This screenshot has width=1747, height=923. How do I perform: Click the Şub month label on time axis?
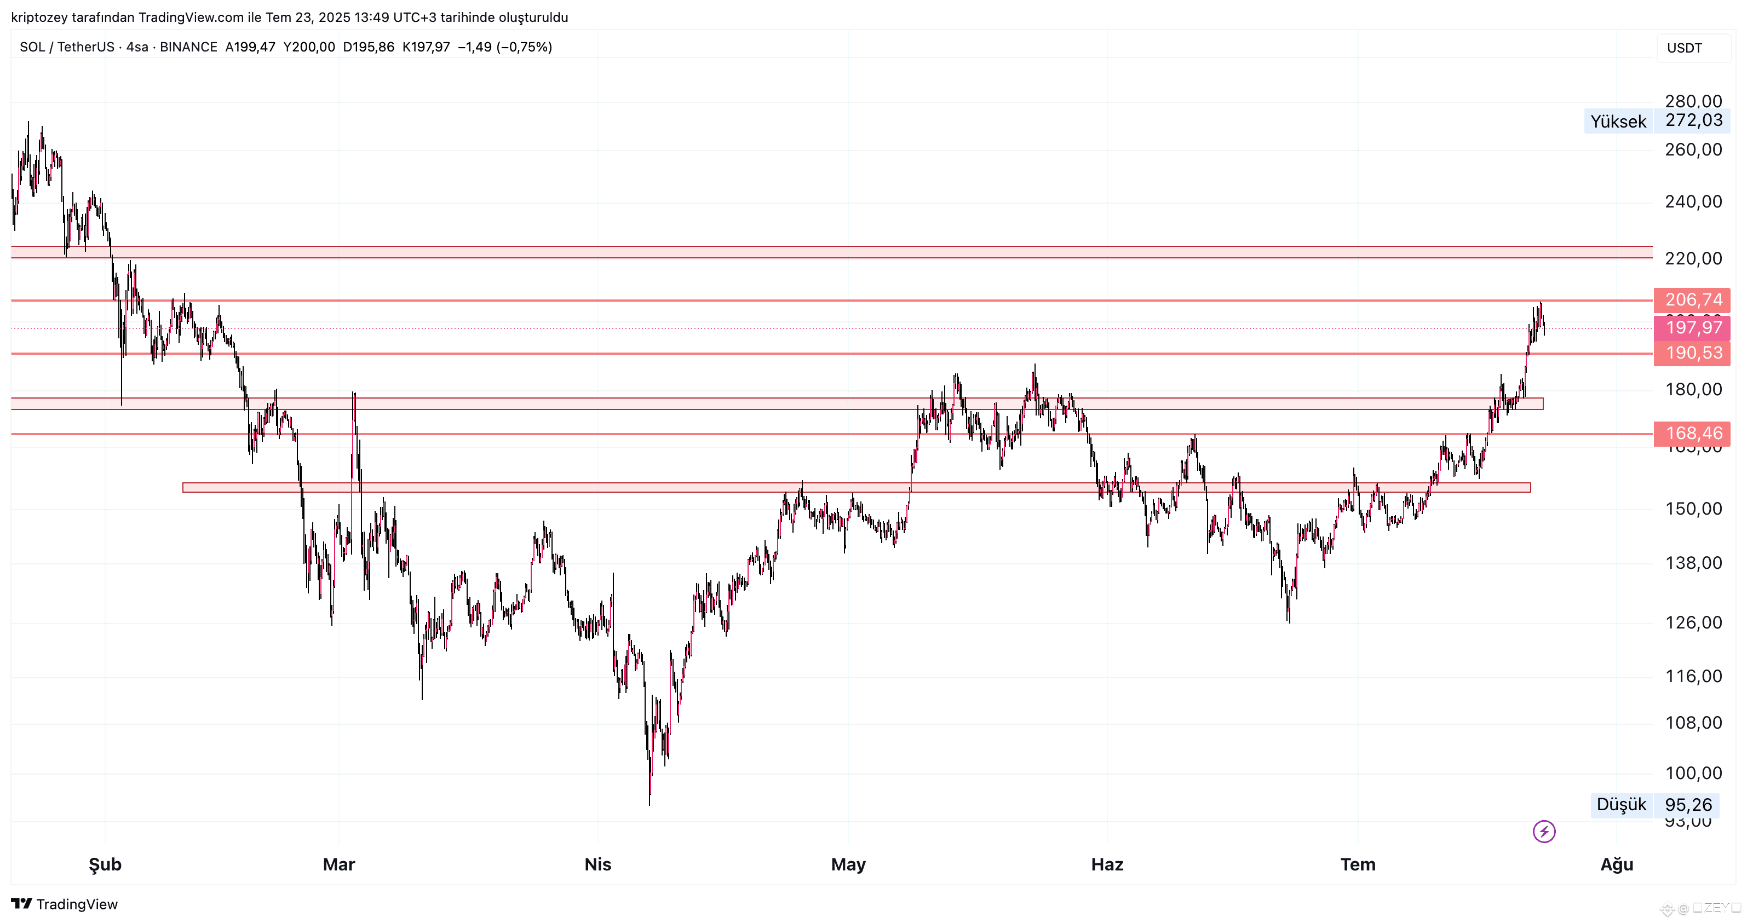(105, 866)
